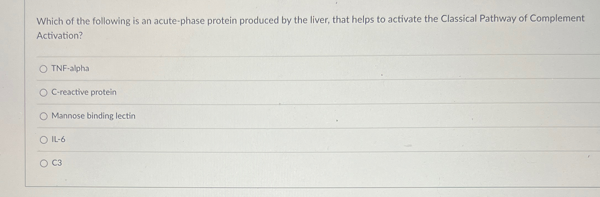600x197 pixels.
Task: Select the Mannose binding lectin radio button
Action: (x=44, y=116)
